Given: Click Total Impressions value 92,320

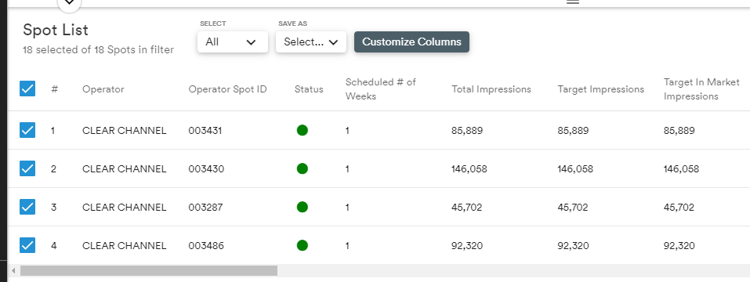Looking at the screenshot, I should click(x=467, y=246).
